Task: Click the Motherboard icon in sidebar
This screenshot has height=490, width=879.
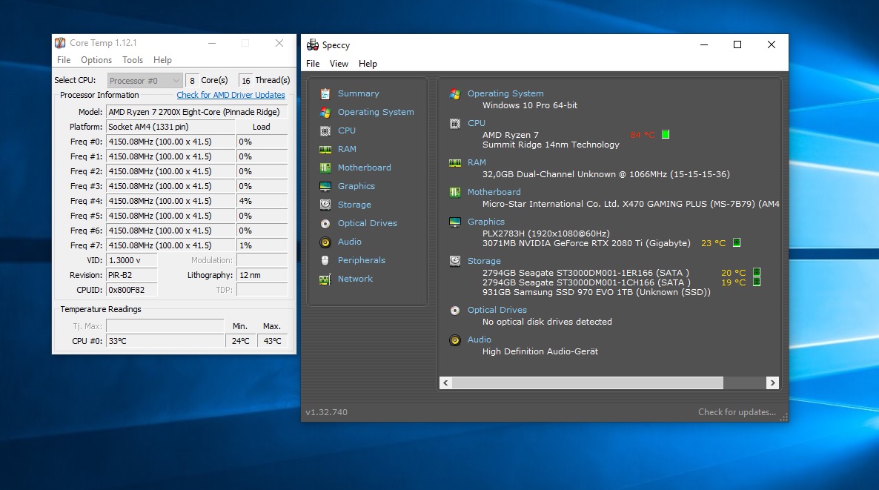Action: pyautogui.click(x=325, y=168)
